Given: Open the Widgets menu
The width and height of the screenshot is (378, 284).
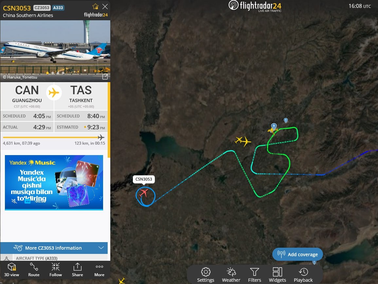Looking at the screenshot, I should [278, 275].
